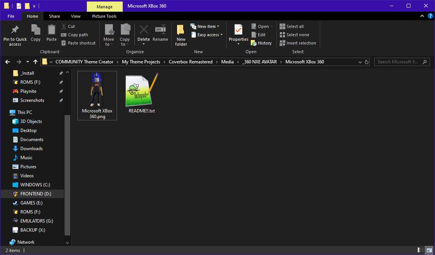Choose Paste shortcut in Clipboard group
Screen dimensions: 435x255
[x=78, y=43]
